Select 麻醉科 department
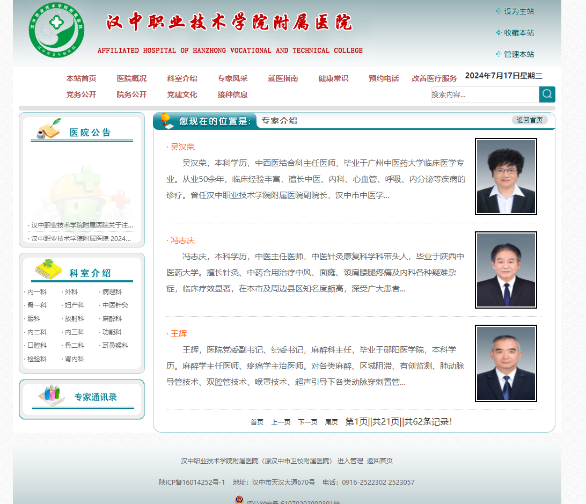Screen dimensions: 586x504 112,318
